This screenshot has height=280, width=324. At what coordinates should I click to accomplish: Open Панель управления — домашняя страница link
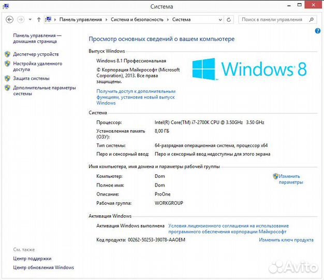[37, 38]
